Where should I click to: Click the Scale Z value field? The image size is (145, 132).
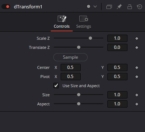click(x=117, y=38)
